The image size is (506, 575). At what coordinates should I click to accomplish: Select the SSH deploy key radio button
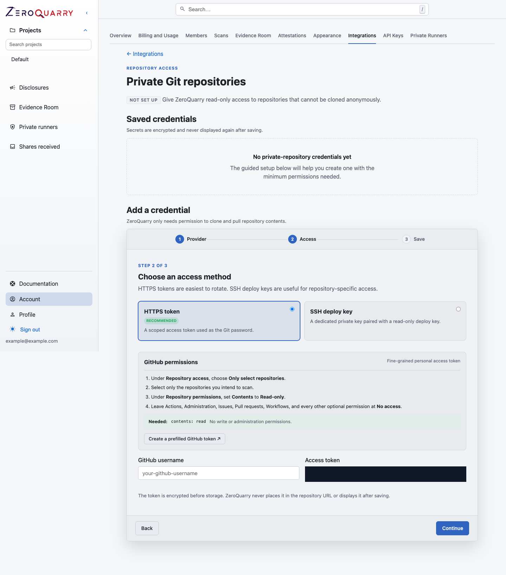pos(458,309)
